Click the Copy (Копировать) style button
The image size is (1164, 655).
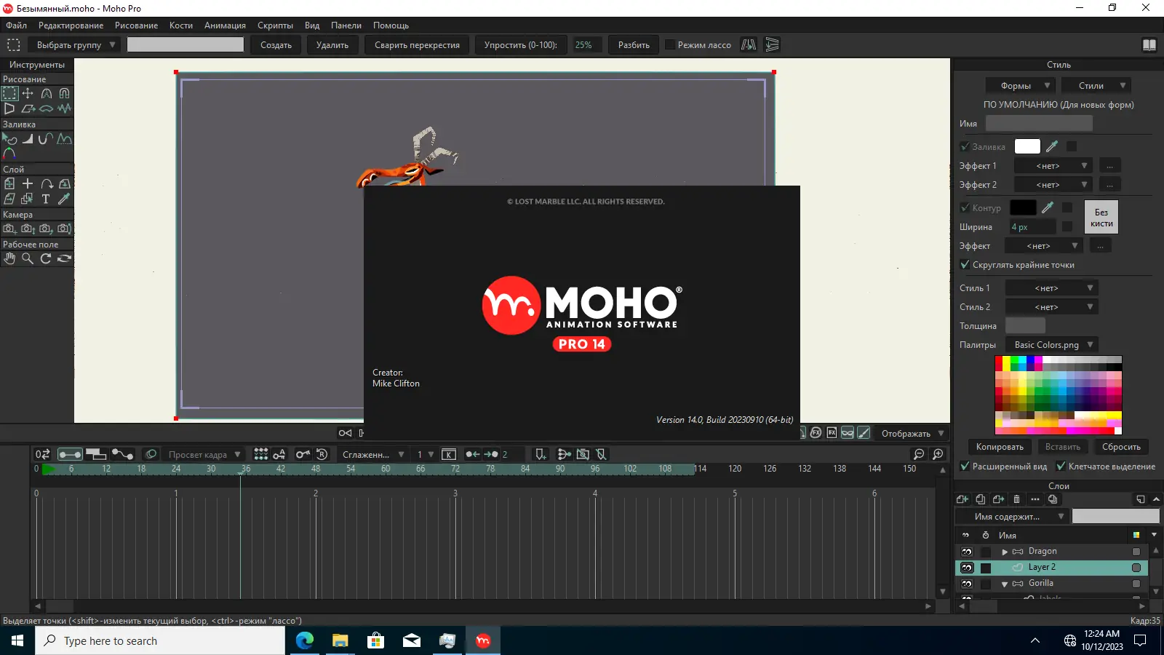[x=1000, y=447]
